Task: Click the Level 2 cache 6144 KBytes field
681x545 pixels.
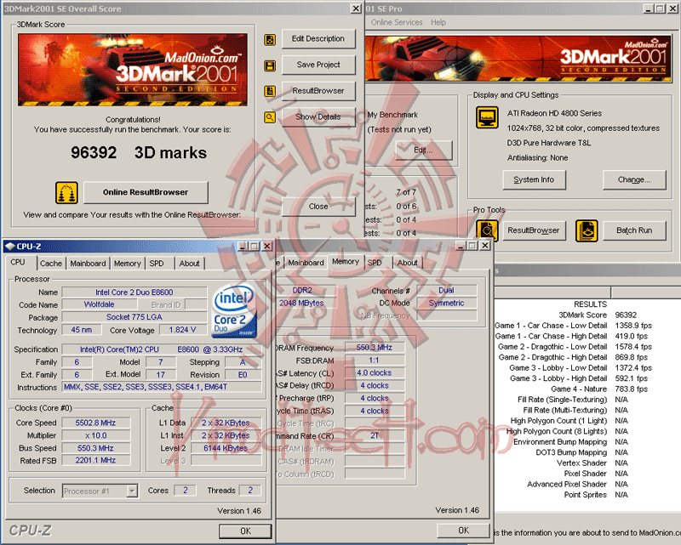Action: click(x=226, y=448)
